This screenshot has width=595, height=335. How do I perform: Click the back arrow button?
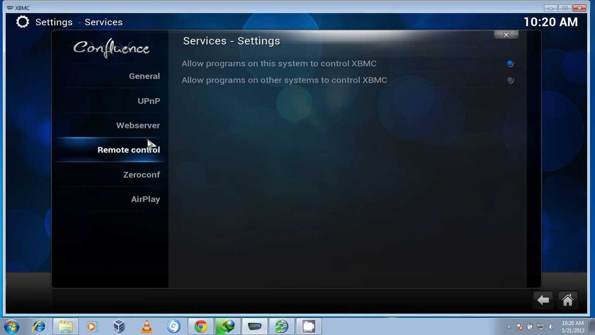click(x=543, y=300)
